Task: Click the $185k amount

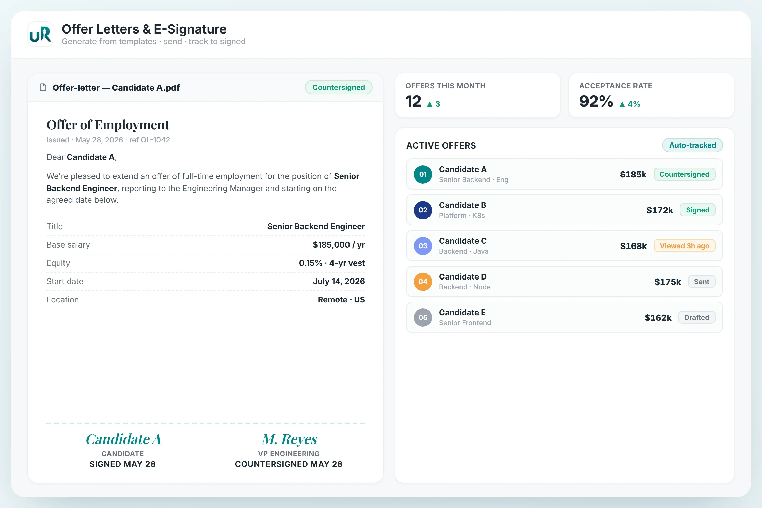Action: click(x=633, y=174)
